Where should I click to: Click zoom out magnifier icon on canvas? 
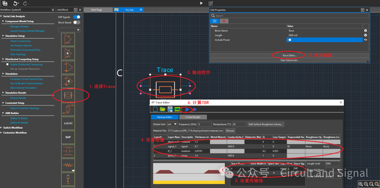coord(366,184)
